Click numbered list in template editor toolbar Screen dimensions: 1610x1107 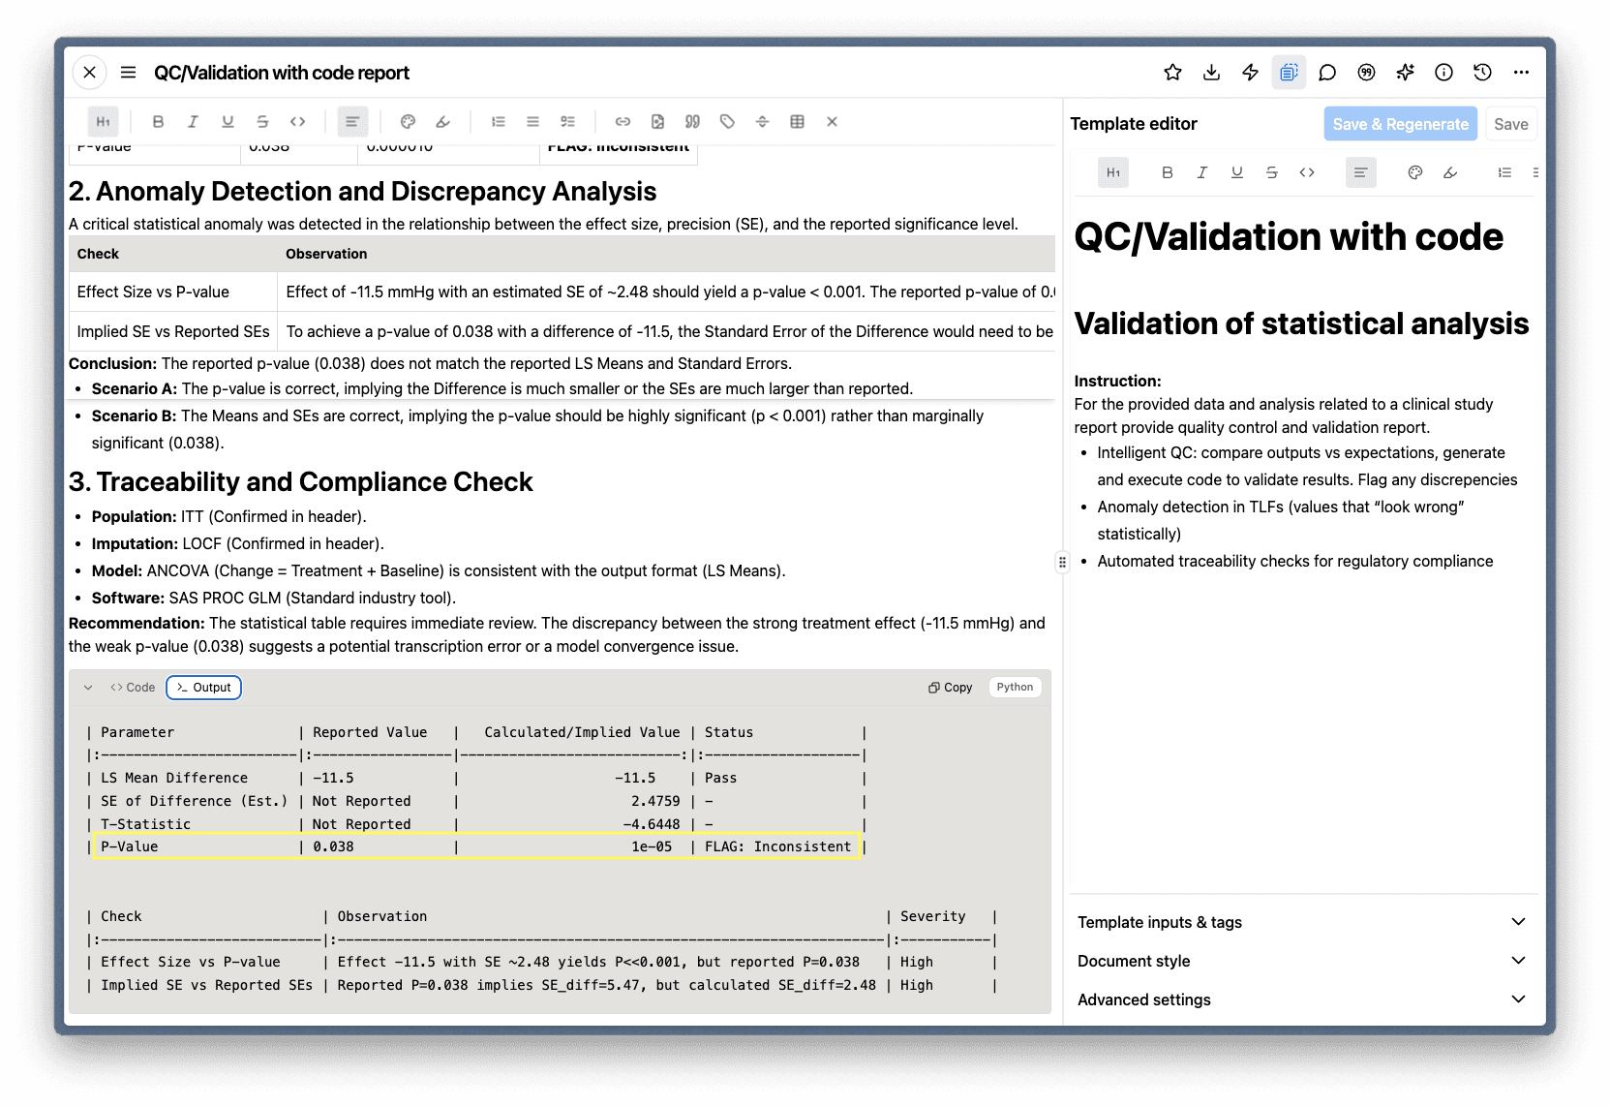point(1504,172)
